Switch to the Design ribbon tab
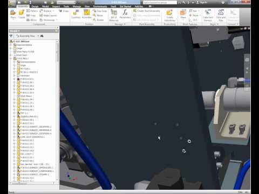Image resolution: width=259 pixels, height=194 pixels. 35,6
